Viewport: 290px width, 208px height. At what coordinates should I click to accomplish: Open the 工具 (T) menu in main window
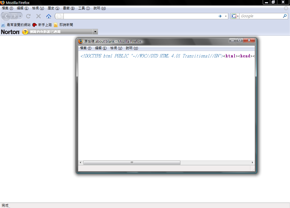pyautogui.click(x=84, y=8)
